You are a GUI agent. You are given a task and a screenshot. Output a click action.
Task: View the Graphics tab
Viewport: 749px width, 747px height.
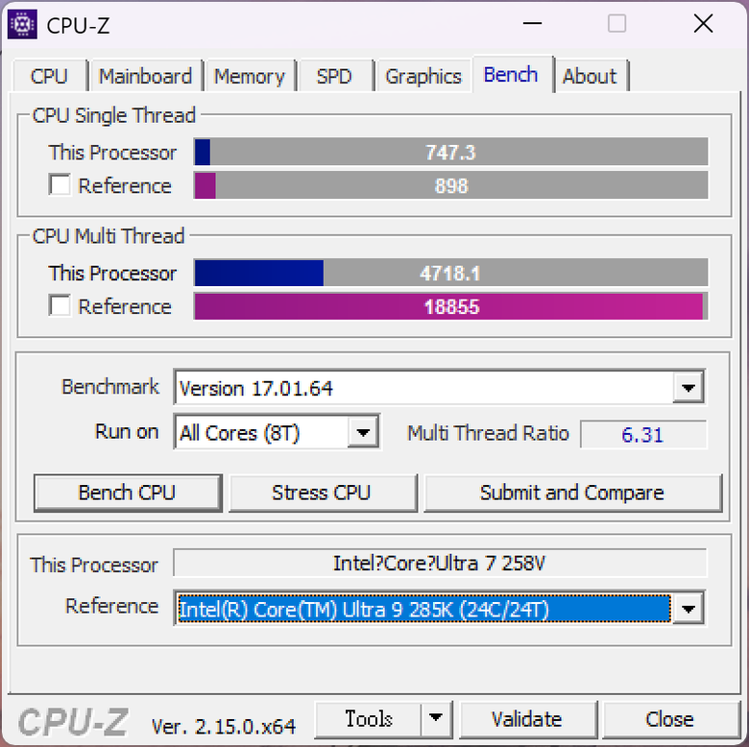(423, 76)
